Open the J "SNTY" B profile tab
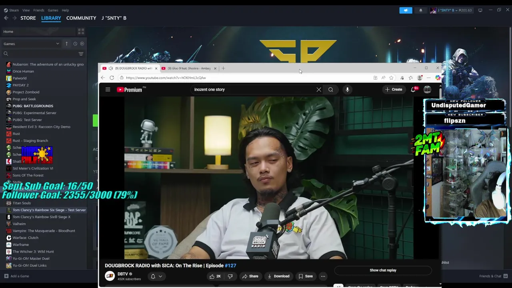 114,18
